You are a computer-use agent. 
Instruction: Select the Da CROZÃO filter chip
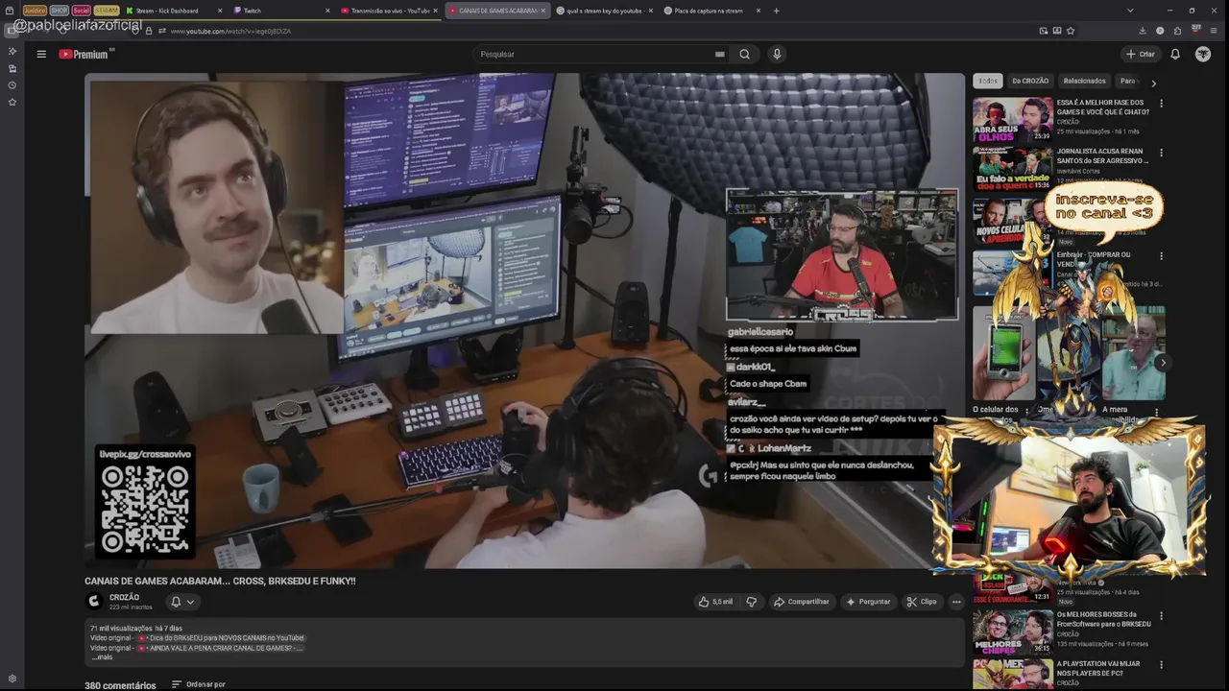click(x=1030, y=81)
